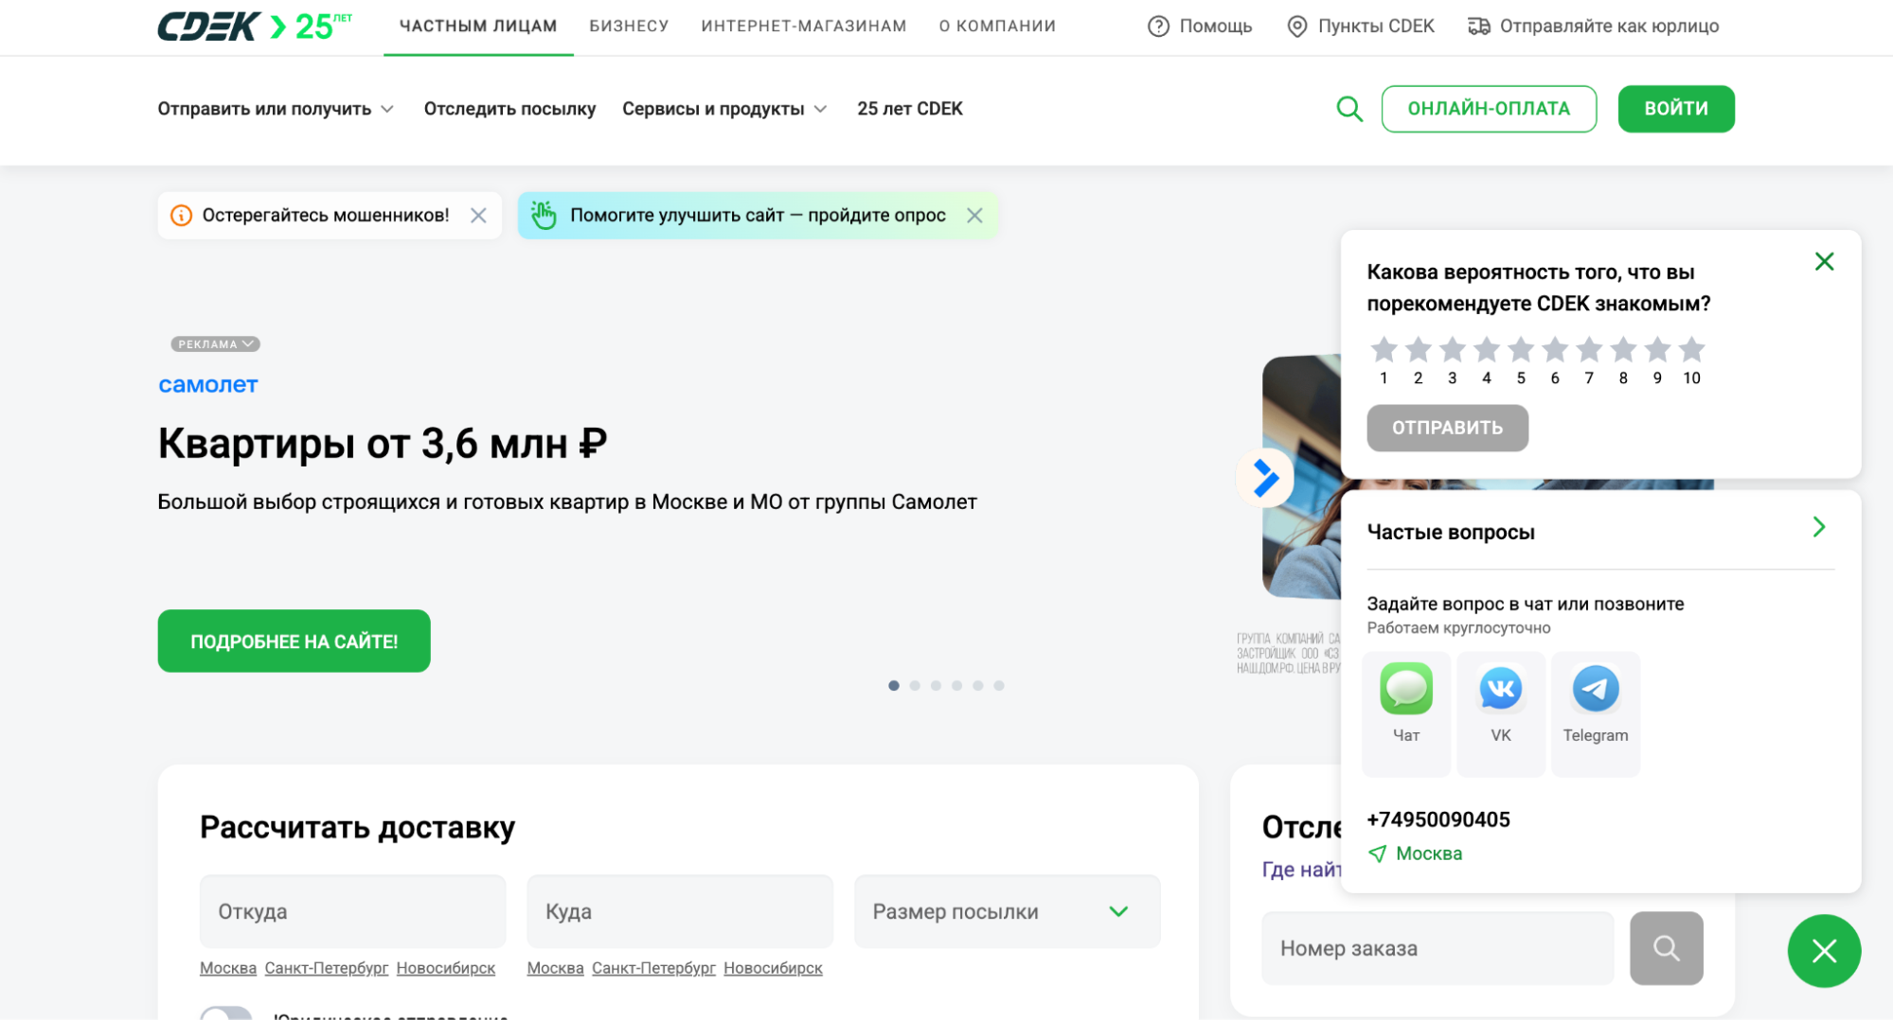
Task: Expand the Отправить или получить menu
Action: [276, 109]
